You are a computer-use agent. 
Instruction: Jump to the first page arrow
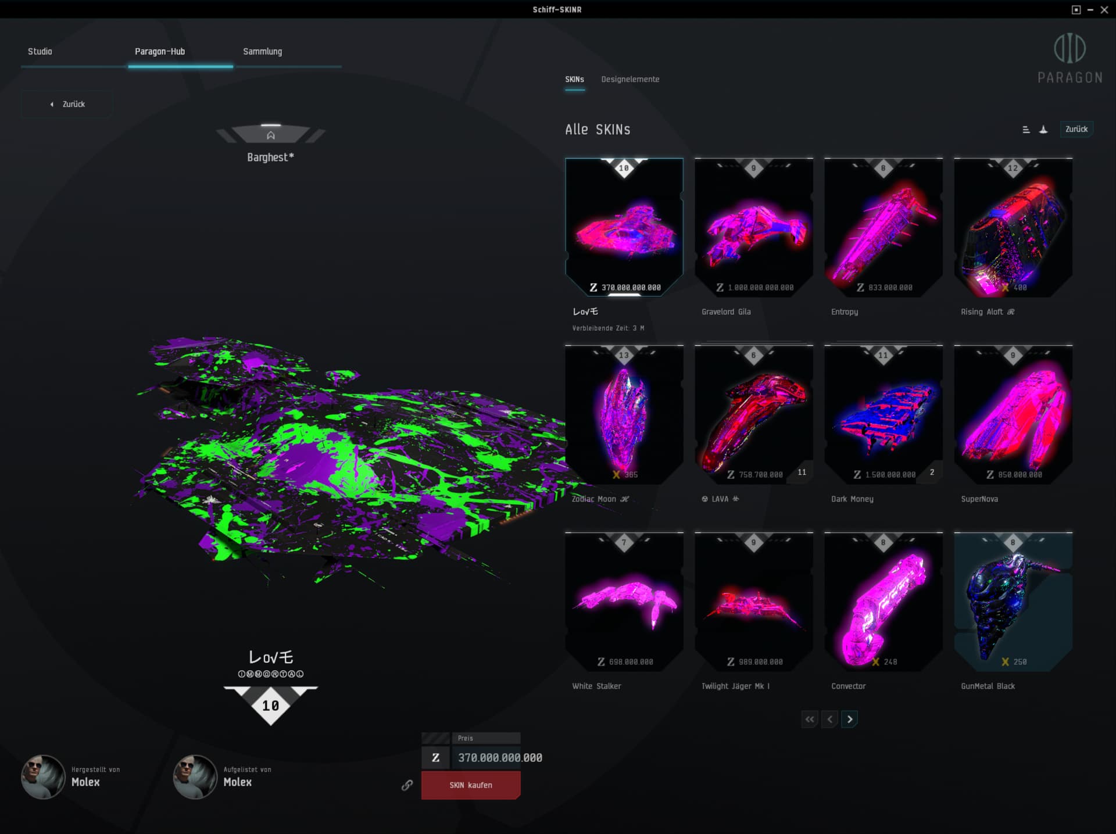pos(810,720)
